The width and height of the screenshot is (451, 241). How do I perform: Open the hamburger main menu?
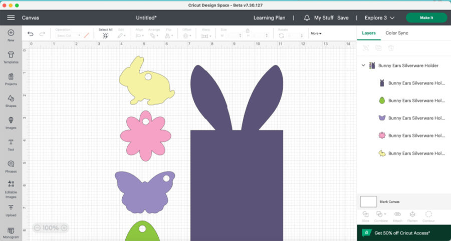(x=11, y=17)
